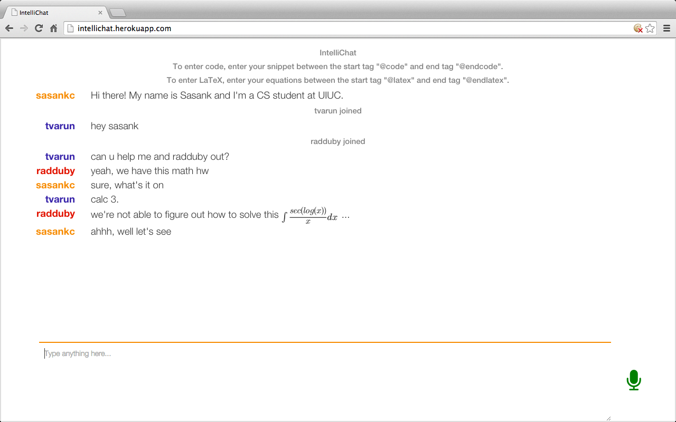The height and width of the screenshot is (422, 676).
Task: Click the 'ahhh, well let's see' message
Action: [x=131, y=232]
